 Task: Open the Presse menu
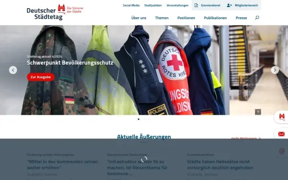(241, 18)
